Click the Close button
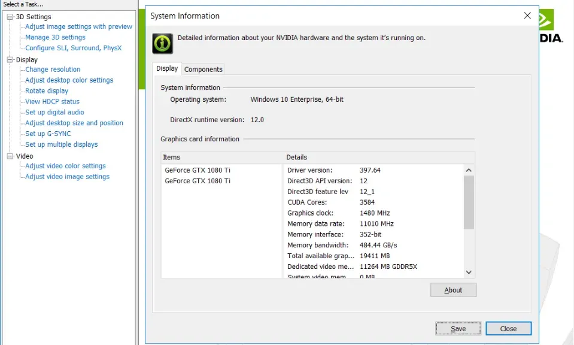The height and width of the screenshot is (345, 574). click(509, 328)
